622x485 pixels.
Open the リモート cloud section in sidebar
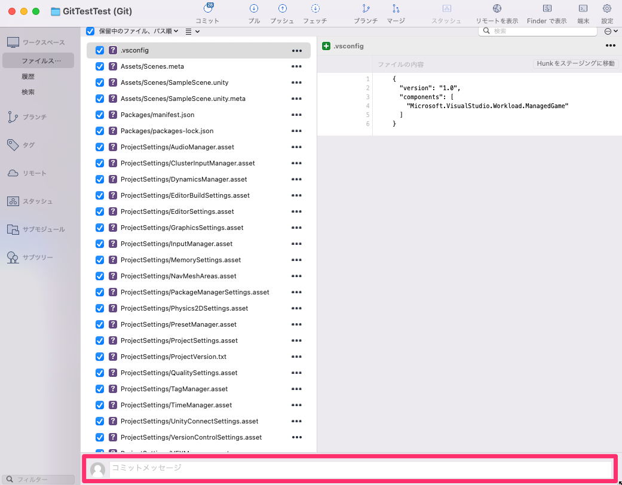coord(27,173)
